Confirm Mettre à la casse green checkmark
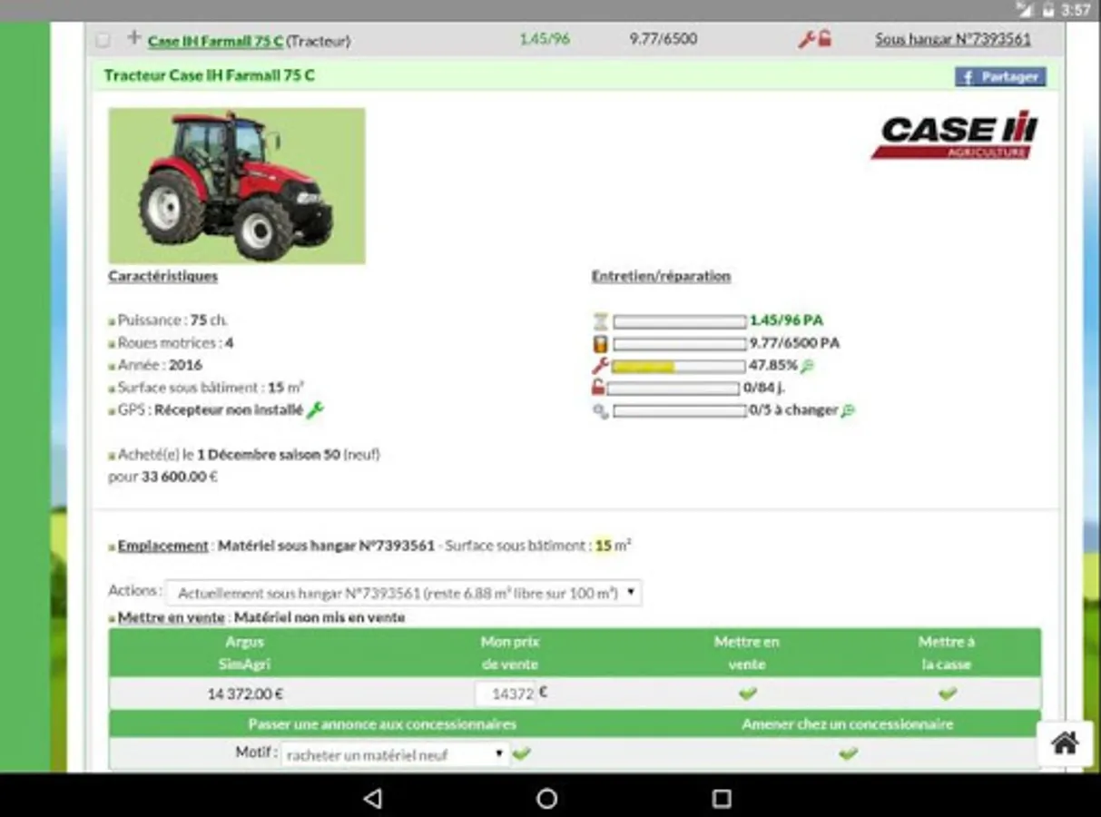Viewport: 1101px width, 817px height. (x=948, y=694)
